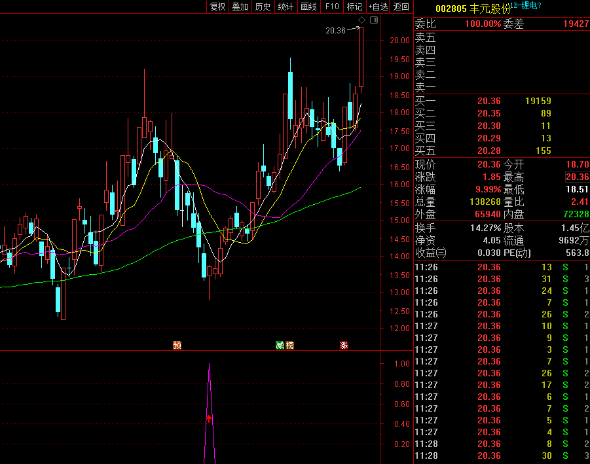Select the 买三 bid row at 20.30
This screenshot has height=464, width=590.
click(x=502, y=126)
